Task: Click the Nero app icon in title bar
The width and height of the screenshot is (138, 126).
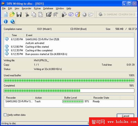Action: 3,3
